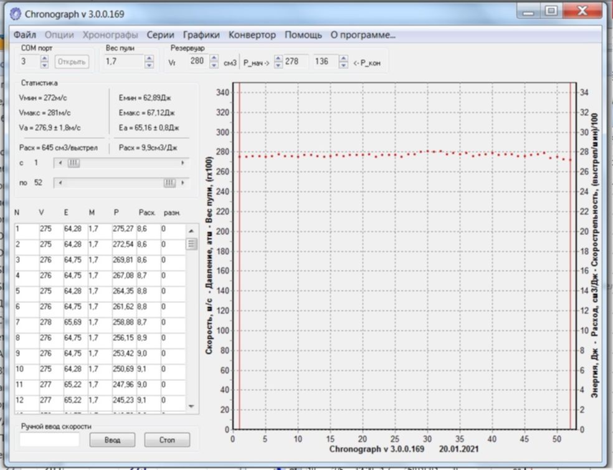Increase P_кон value 136 with up arrow
This screenshot has height=470, width=613.
click(343, 59)
